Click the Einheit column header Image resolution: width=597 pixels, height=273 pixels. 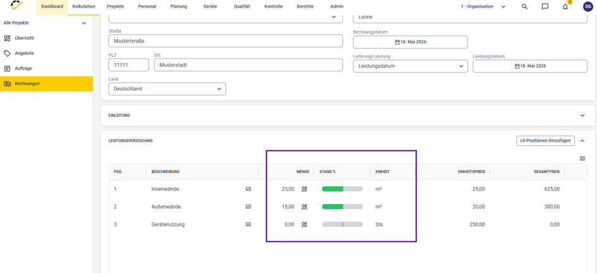(x=382, y=172)
